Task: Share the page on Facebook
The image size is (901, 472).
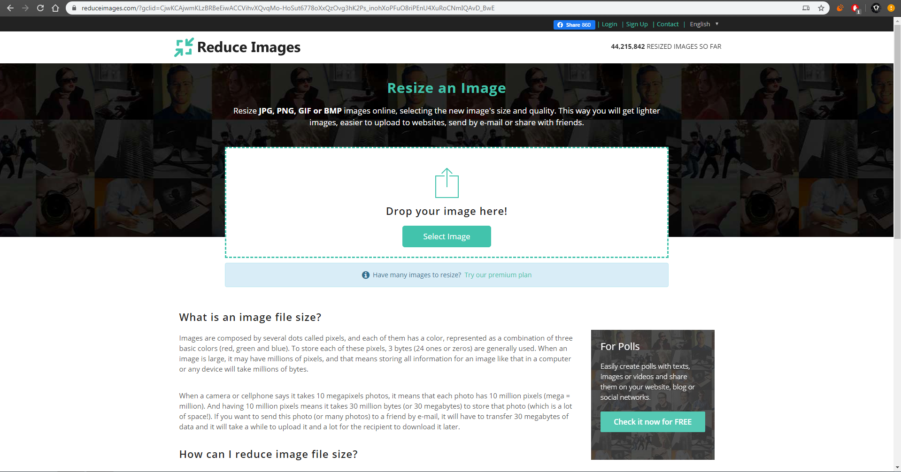Action: [574, 25]
